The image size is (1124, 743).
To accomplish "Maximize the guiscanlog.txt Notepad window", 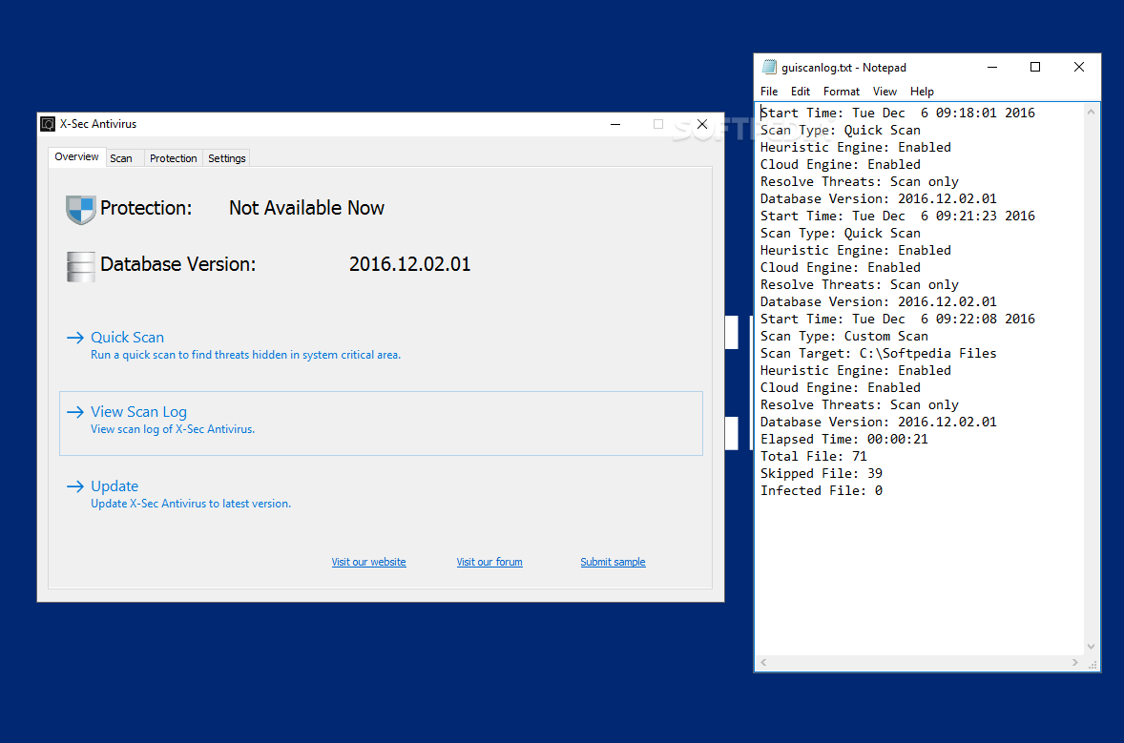I will click(x=1035, y=67).
